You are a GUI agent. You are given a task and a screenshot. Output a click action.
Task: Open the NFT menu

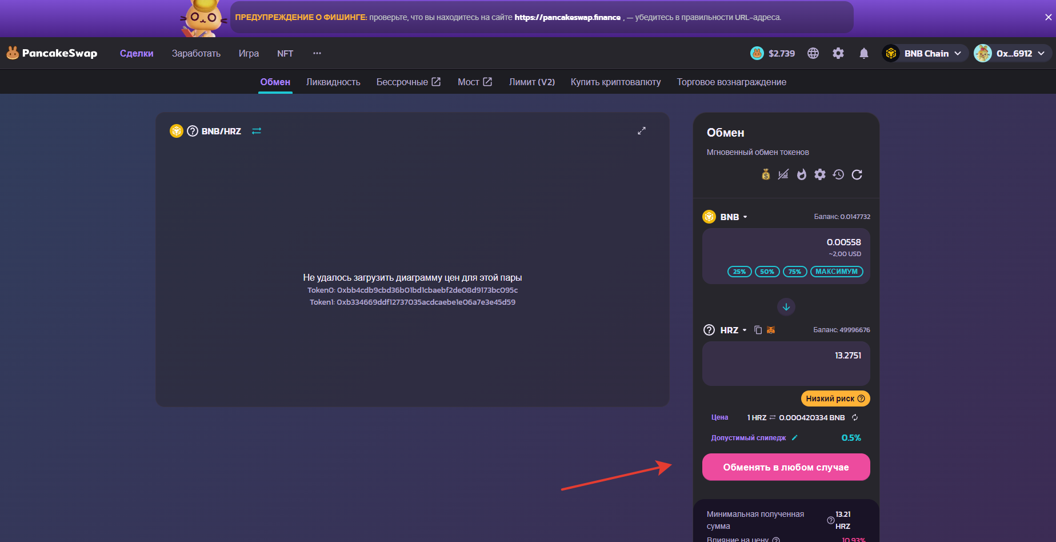(285, 53)
